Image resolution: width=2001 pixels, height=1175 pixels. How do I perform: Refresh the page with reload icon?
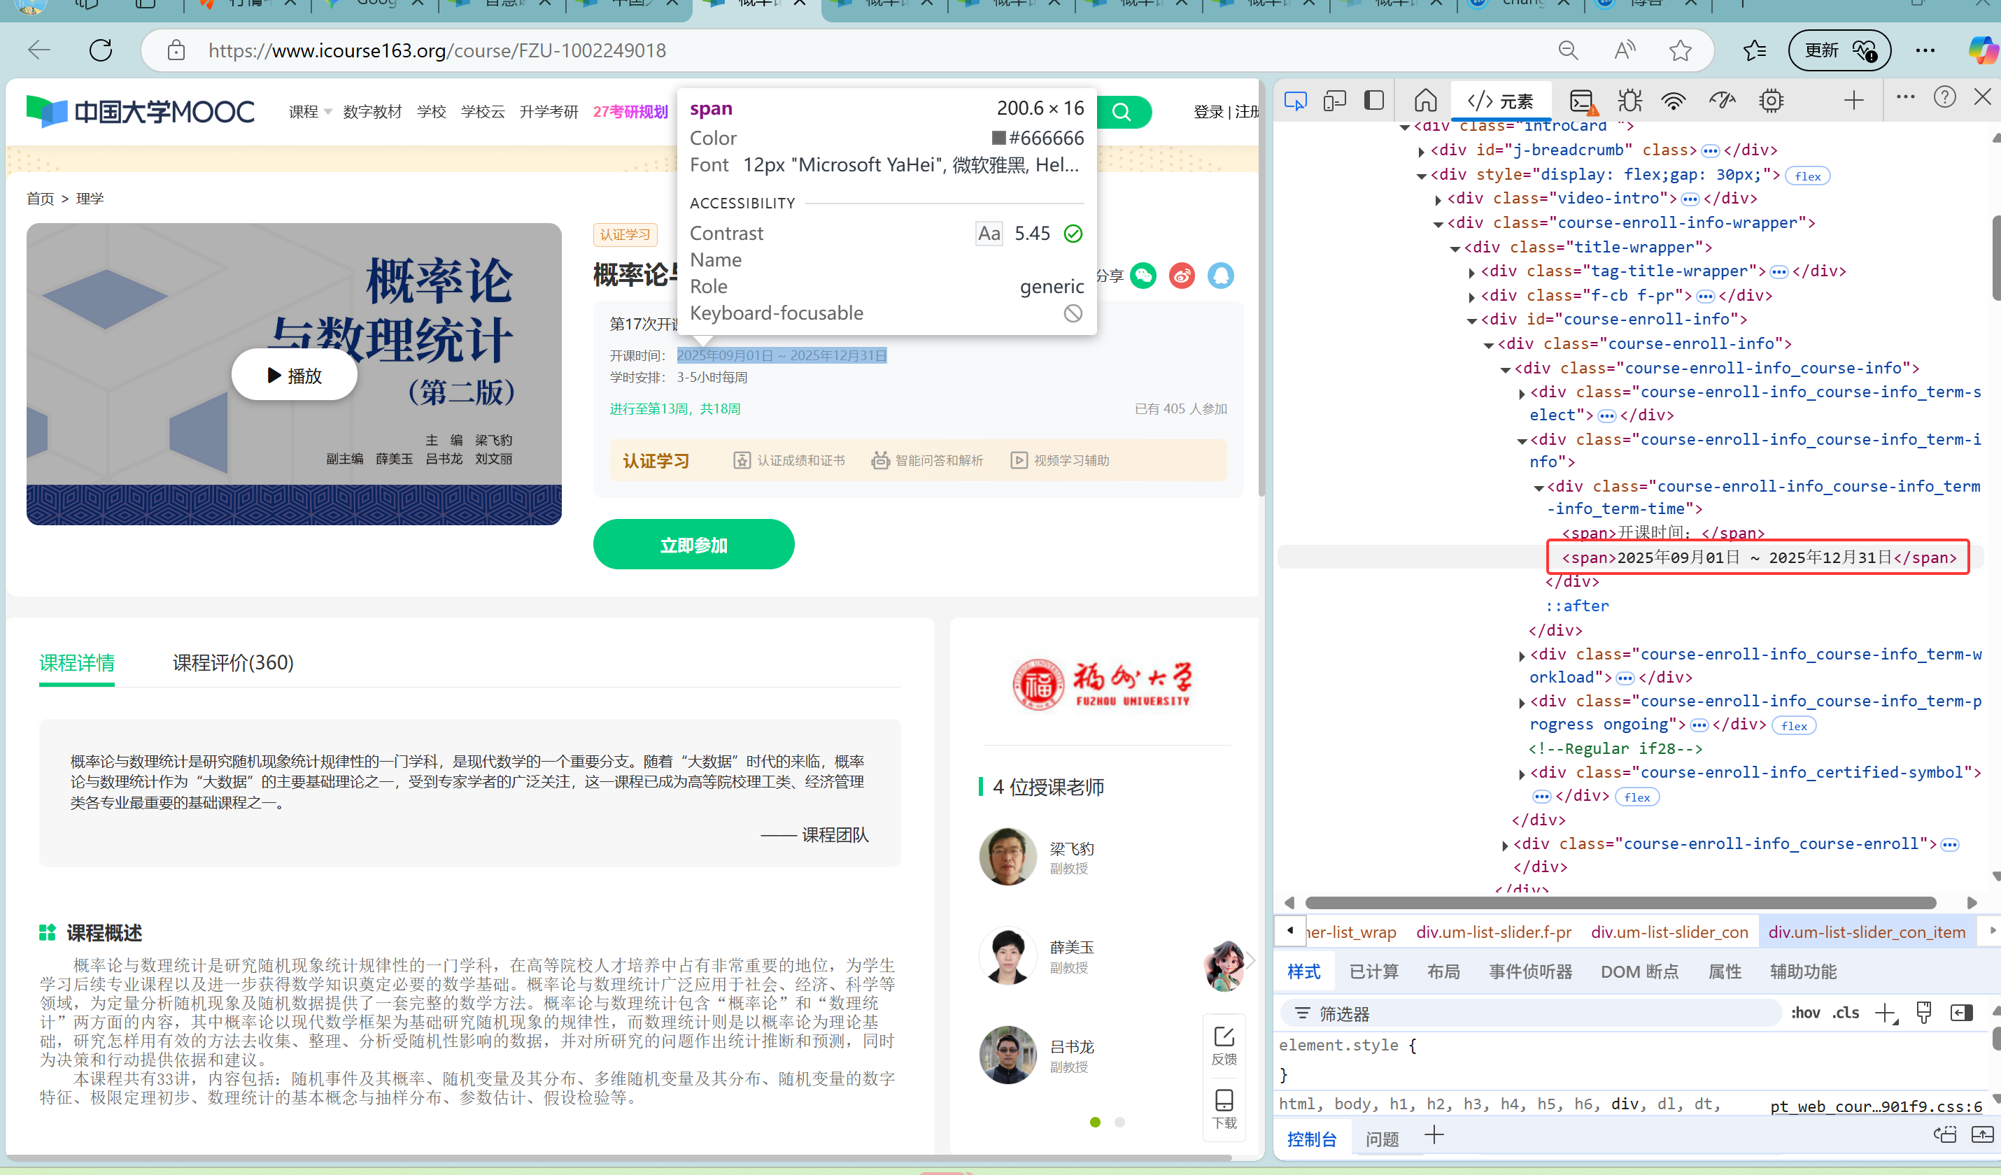tap(101, 51)
